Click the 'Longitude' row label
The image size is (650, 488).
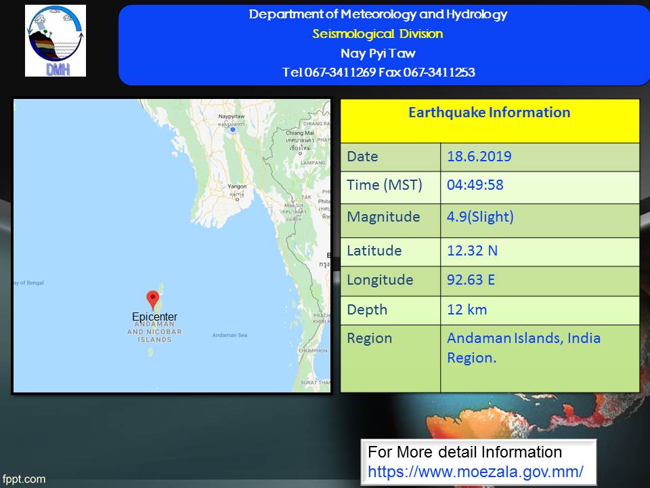(x=380, y=280)
